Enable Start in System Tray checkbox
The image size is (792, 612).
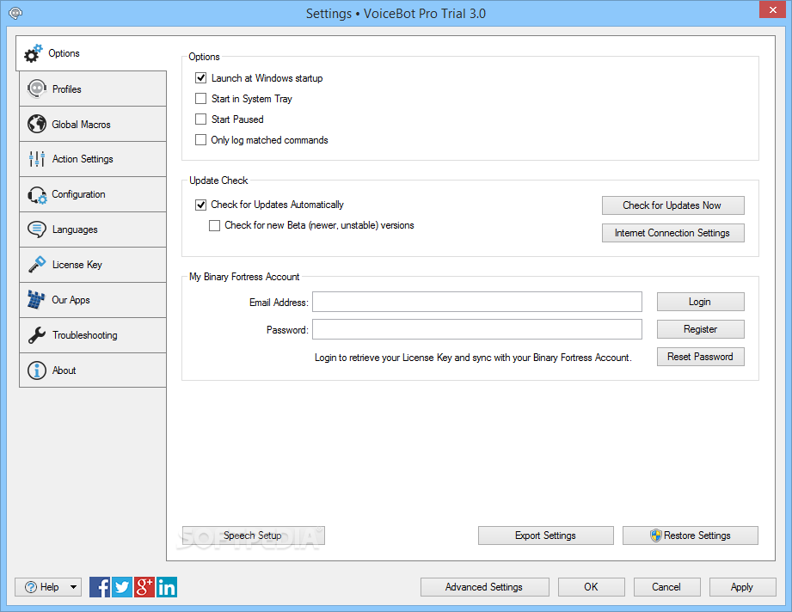coord(201,99)
